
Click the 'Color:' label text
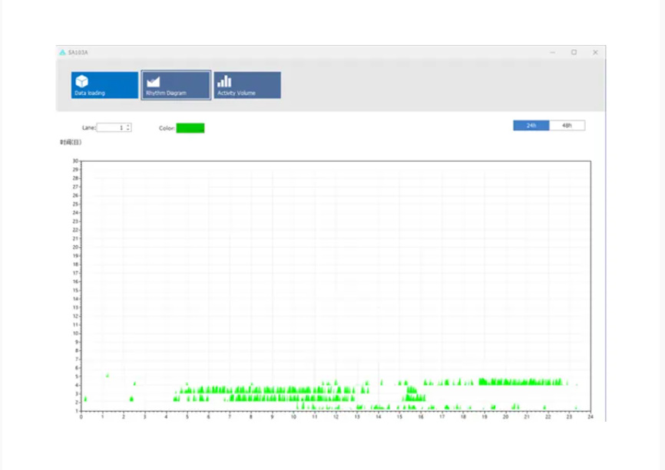tap(167, 128)
